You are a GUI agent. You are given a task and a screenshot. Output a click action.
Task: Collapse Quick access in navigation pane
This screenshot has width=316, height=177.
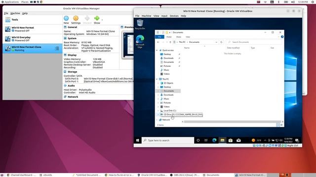(157, 50)
